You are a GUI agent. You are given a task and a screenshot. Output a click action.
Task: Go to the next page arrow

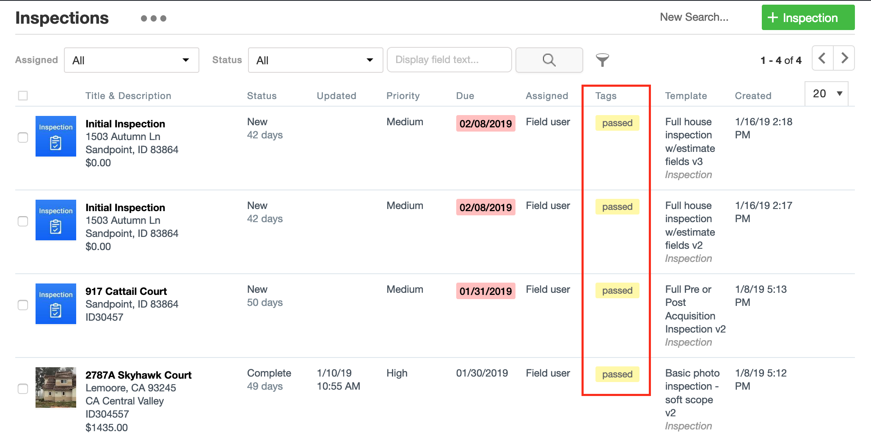844,58
